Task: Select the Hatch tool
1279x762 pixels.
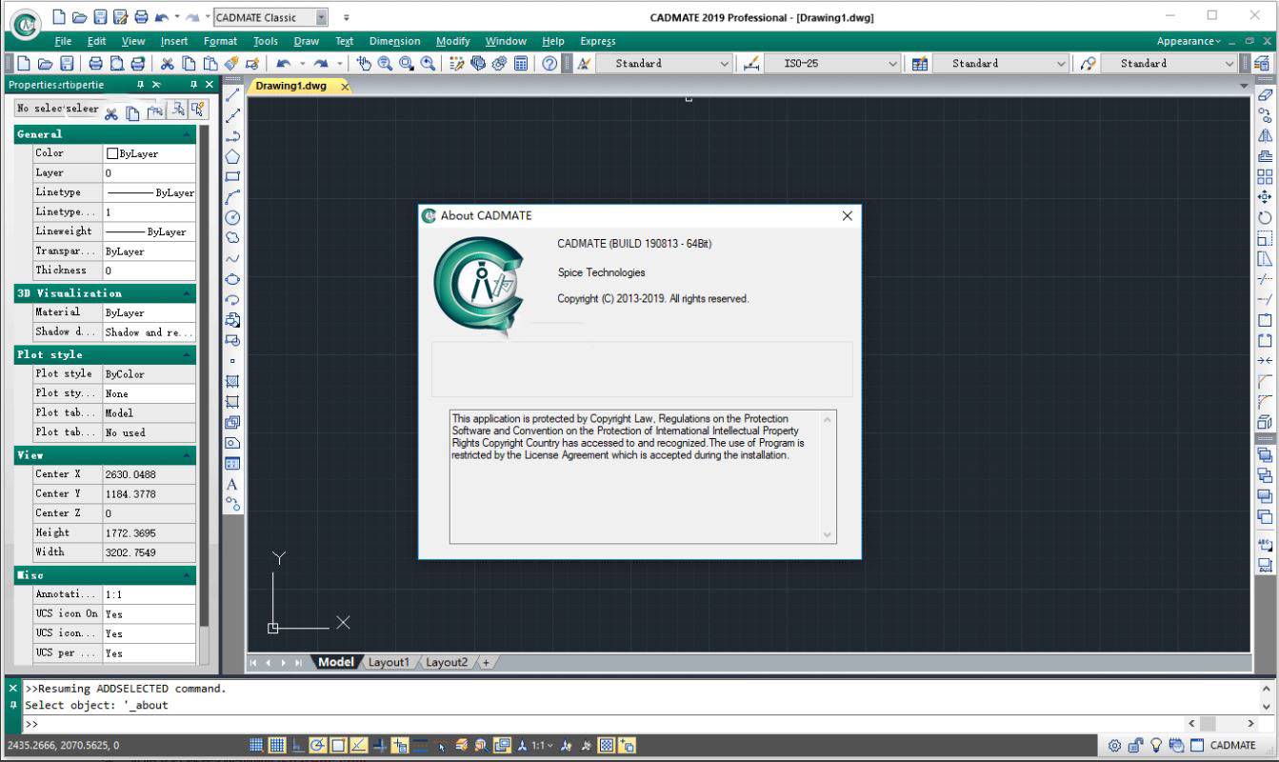Action: [232, 381]
